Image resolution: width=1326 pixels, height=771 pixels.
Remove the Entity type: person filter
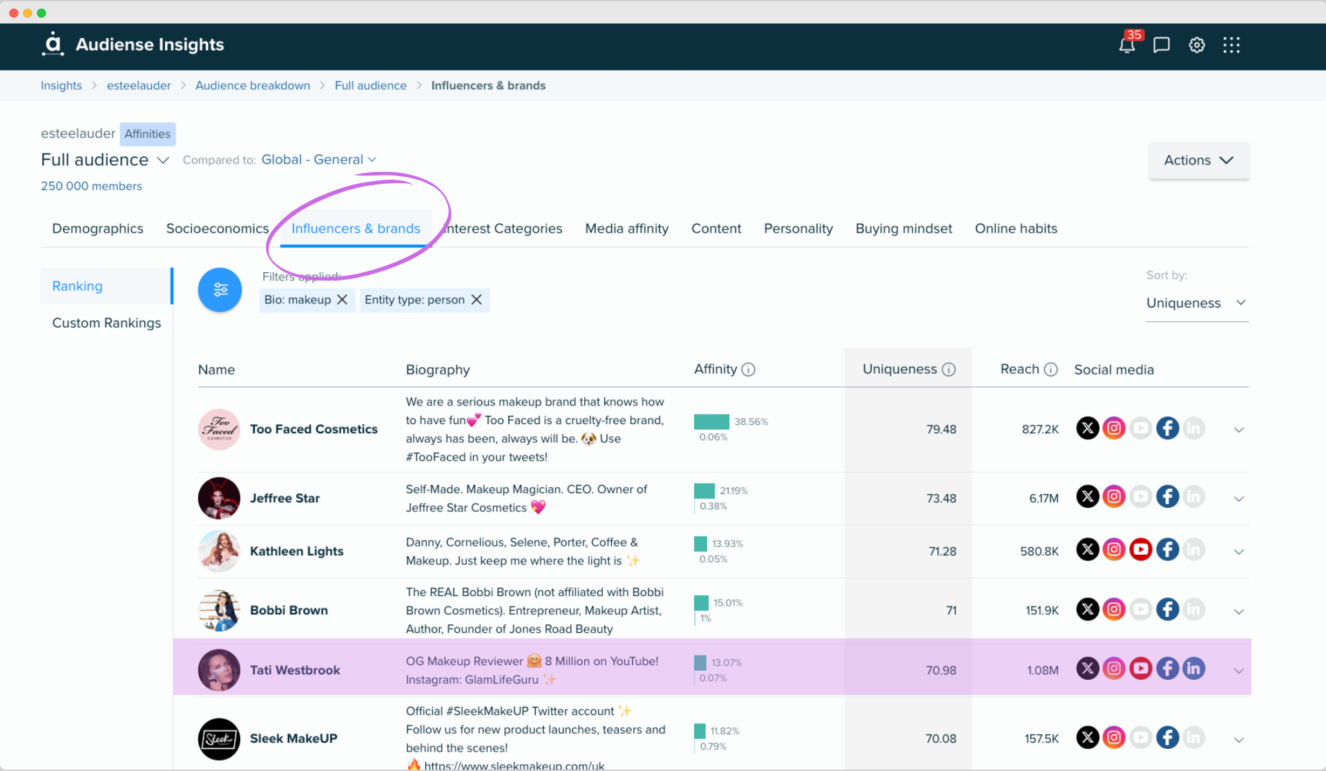477,299
